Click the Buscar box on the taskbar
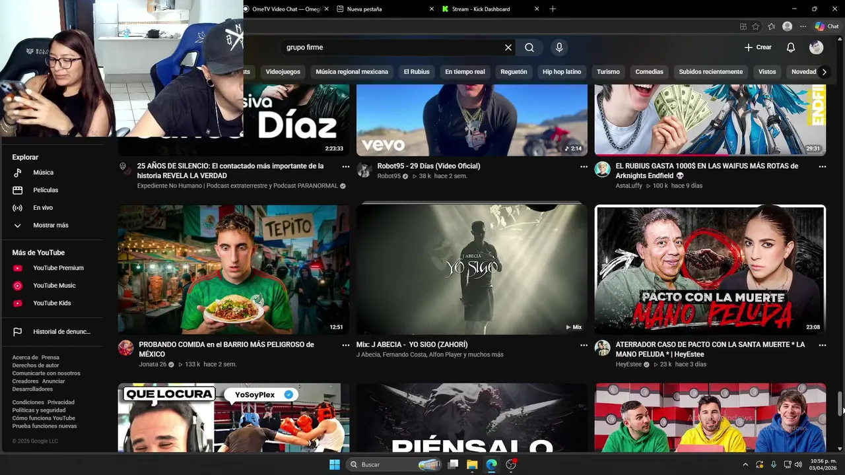This screenshot has width=845, height=475. [x=395, y=464]
